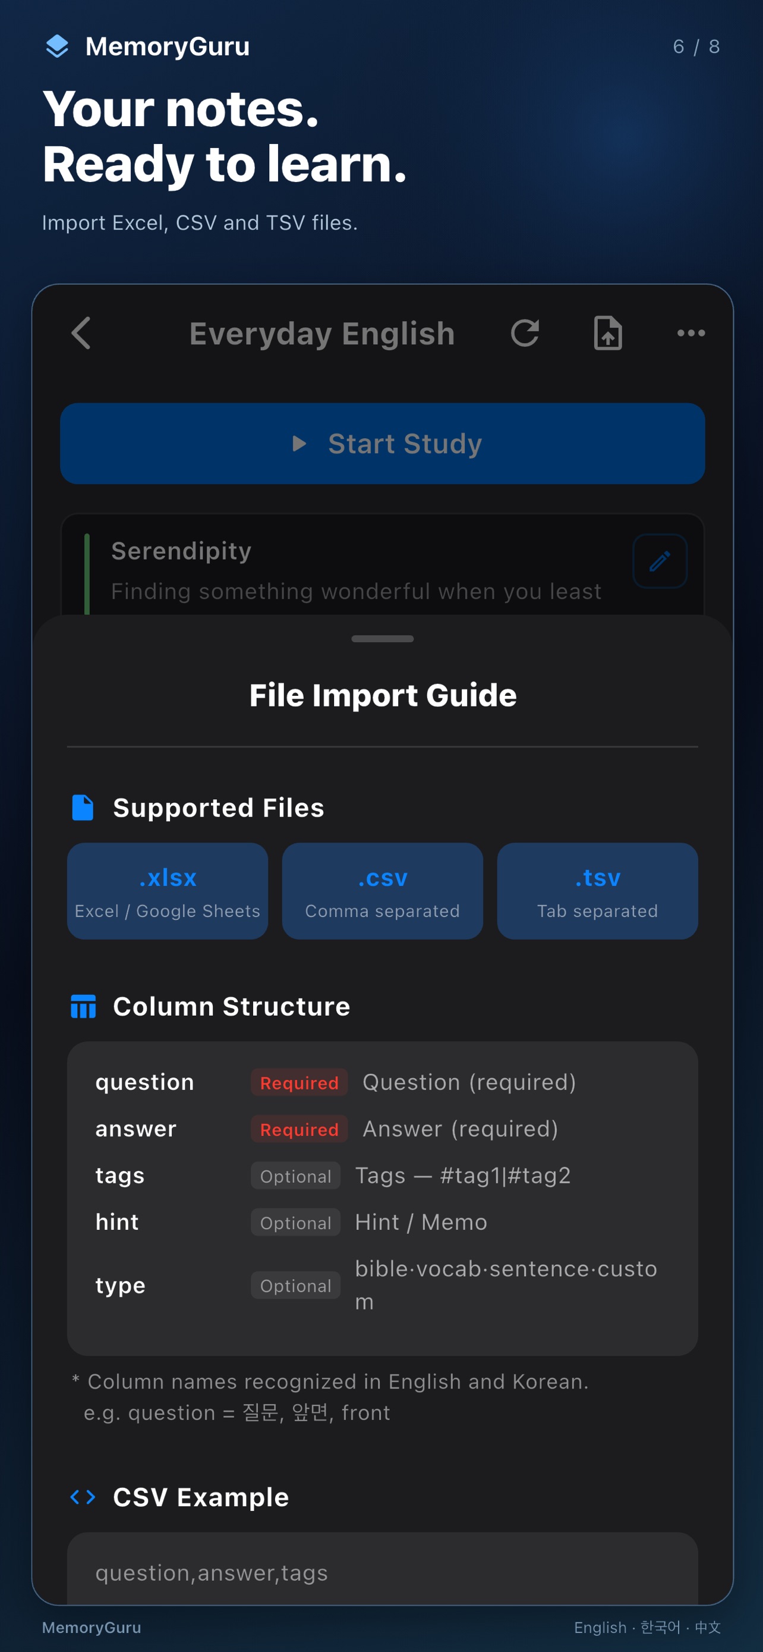Click the hint column name
The width and height of the screenshot is (763, 1652).
[x=117, y=1221]
